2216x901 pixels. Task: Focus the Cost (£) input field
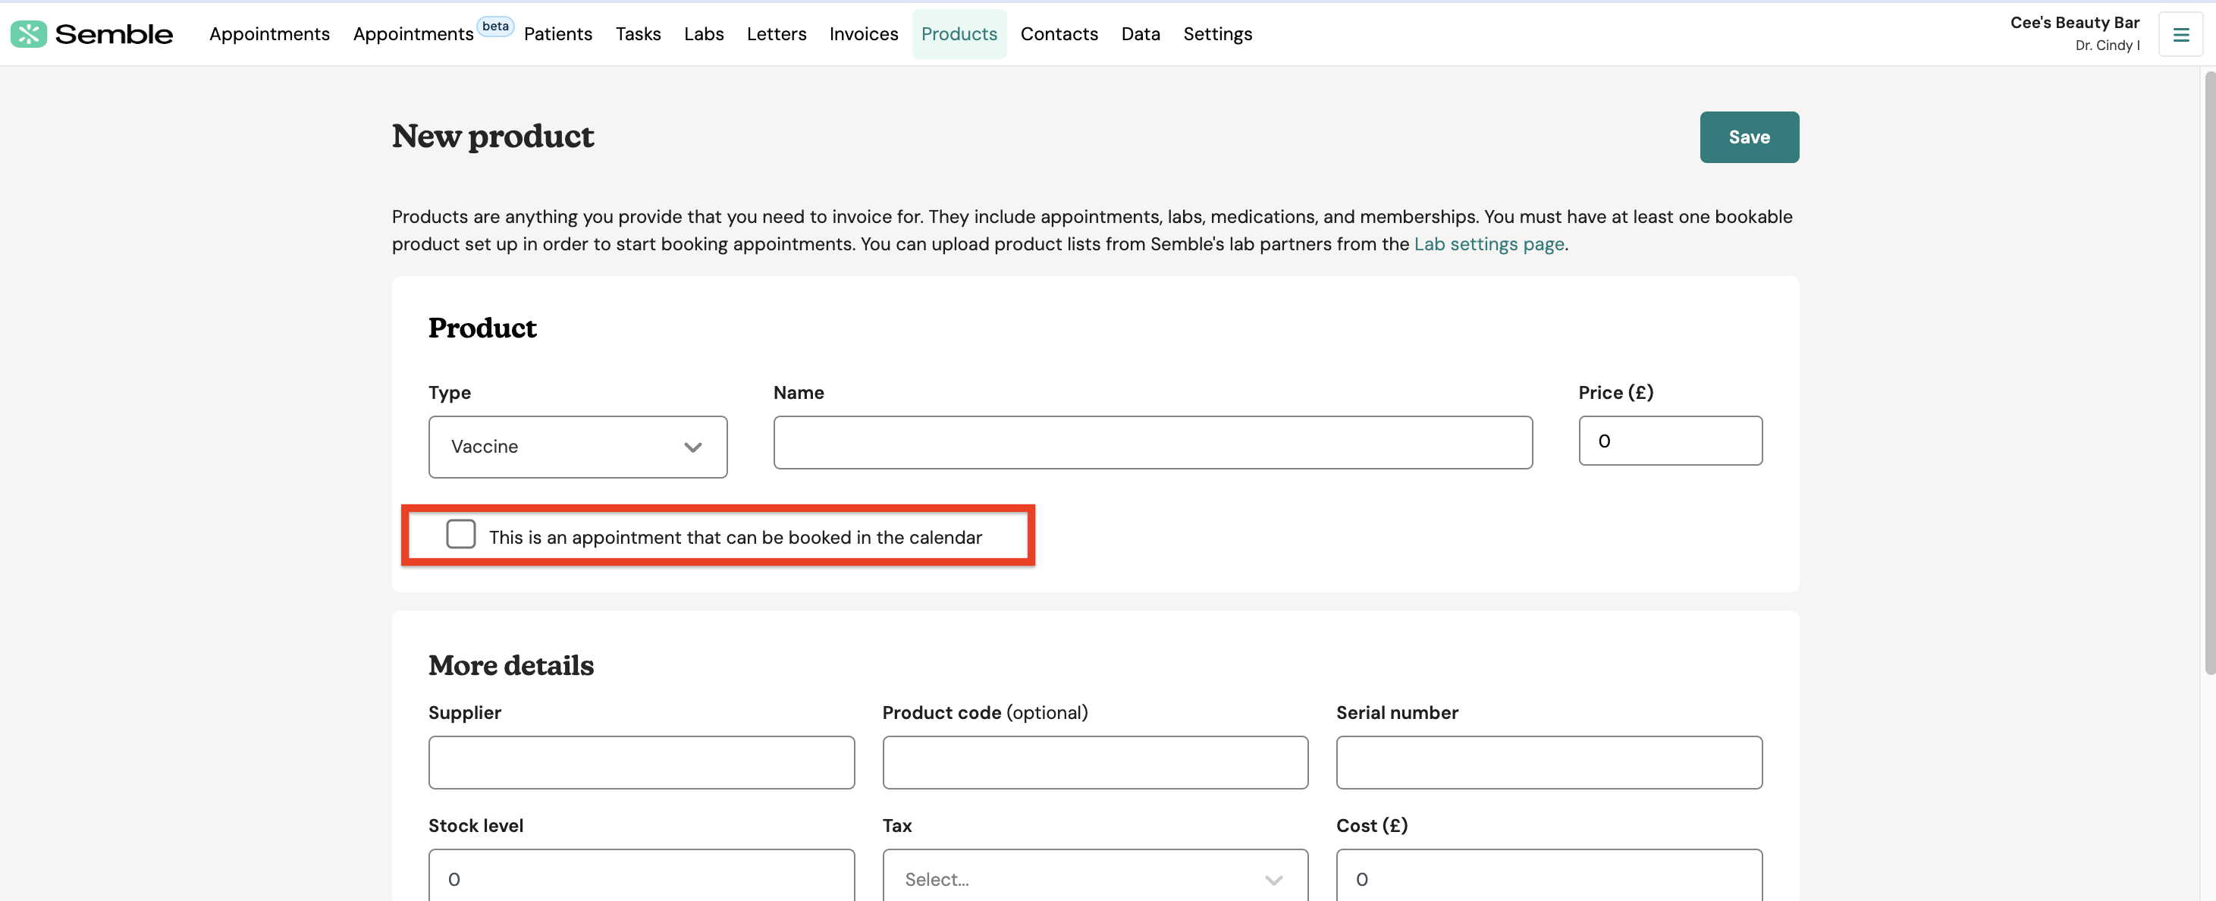(1549, 875)
